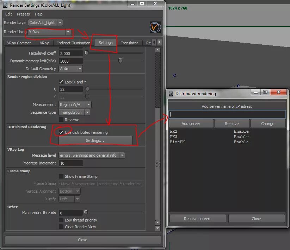The width and height of the screenshot is (290, 250).
Task: Uncheck Use distributed rendering
Action: tap(61, 132)
